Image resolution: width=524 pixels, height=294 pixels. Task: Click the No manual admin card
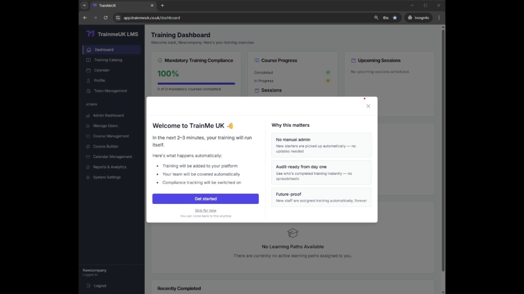click(x=321, y=145)
